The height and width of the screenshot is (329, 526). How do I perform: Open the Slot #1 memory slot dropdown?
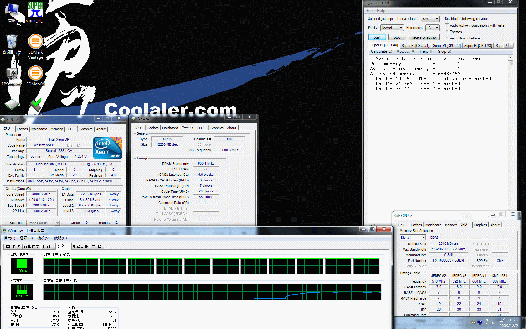(x=413, y=238)
